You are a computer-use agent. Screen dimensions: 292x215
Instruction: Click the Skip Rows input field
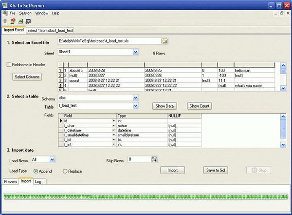pyautogui.click(x=140, y=159)
